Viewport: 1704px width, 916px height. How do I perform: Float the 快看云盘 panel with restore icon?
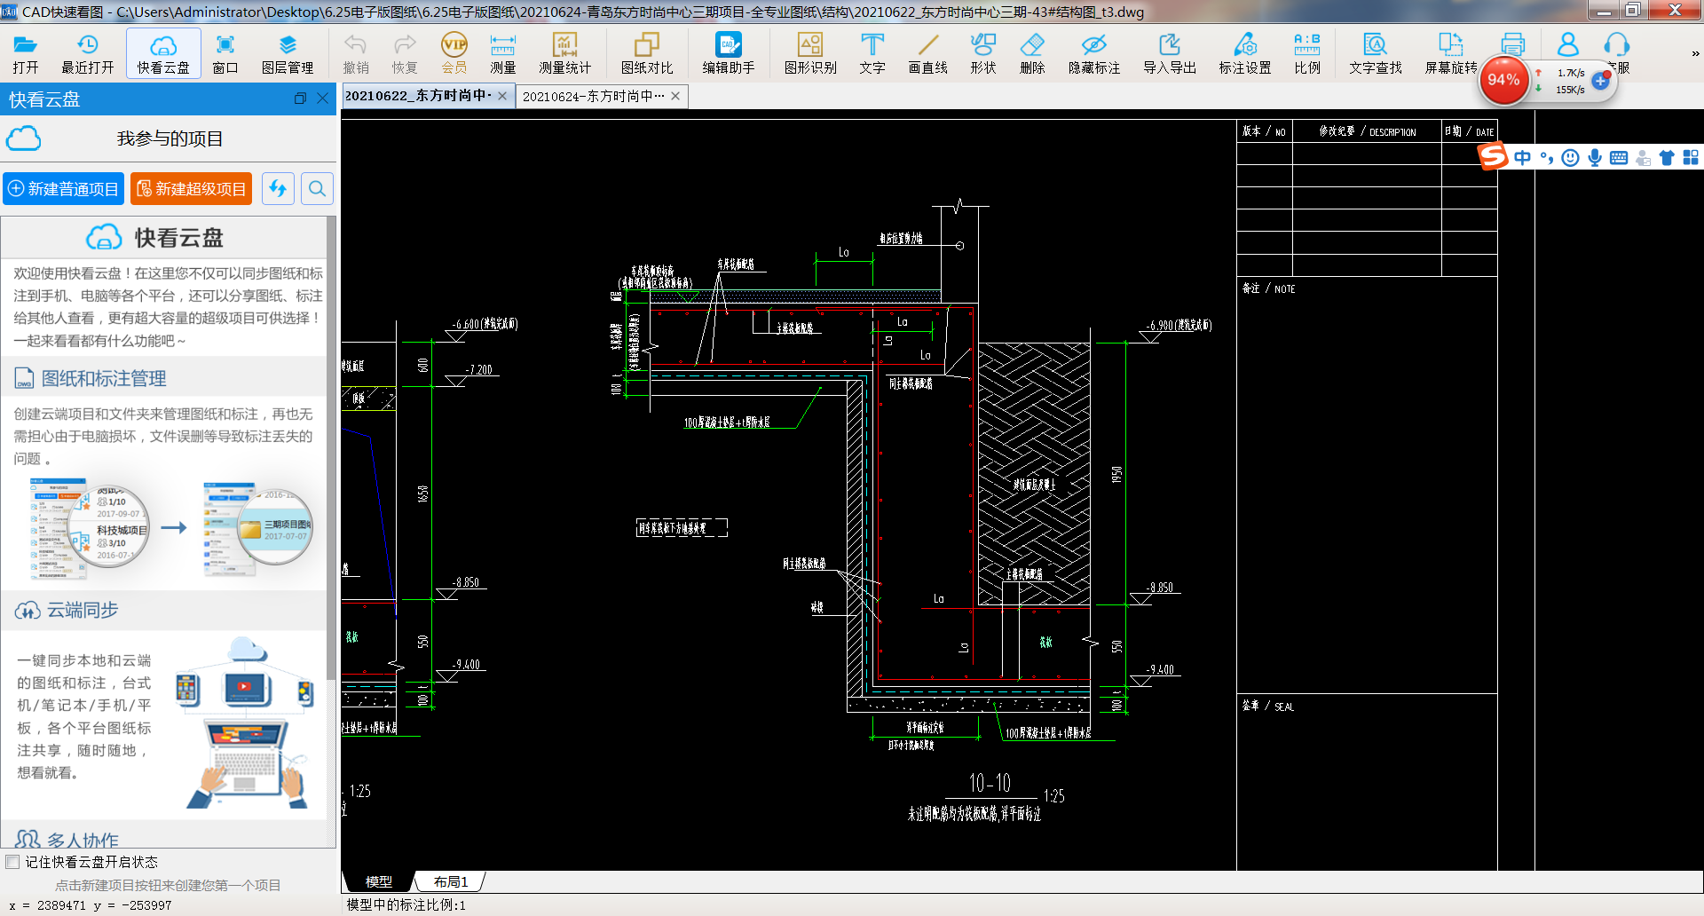coord(300,99)
